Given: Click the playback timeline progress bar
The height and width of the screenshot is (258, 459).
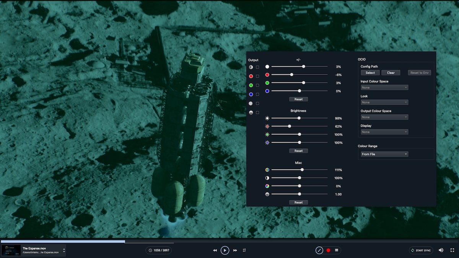Looking at the screenshot, I should coord(229,242).
